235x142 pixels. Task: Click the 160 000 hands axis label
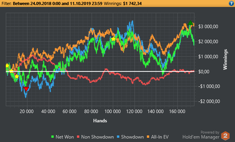coord(177,112)
